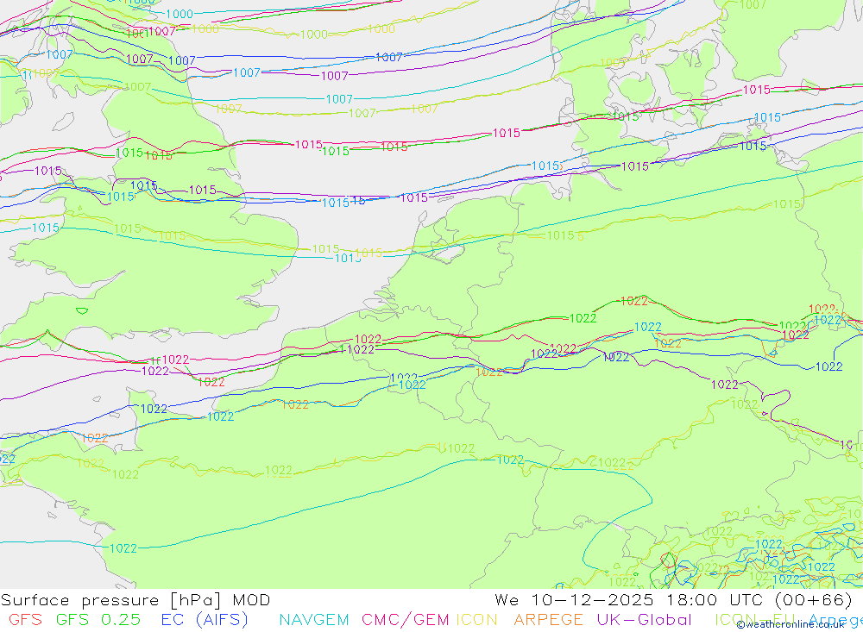Click the blue EC (AIFS) legend label
Screen dimensions: 863x632
click(205, 620)
